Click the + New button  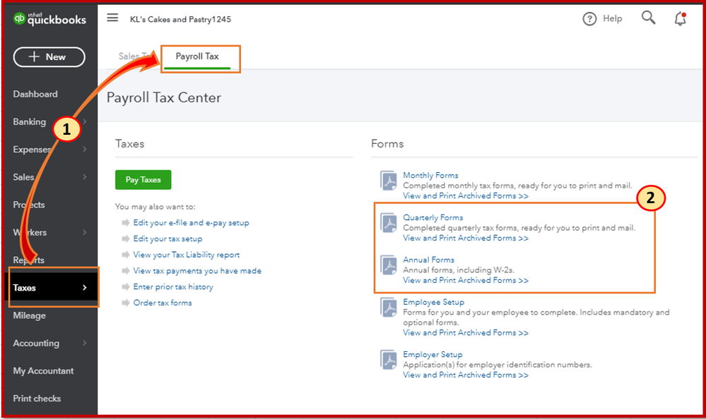point(49,57)
